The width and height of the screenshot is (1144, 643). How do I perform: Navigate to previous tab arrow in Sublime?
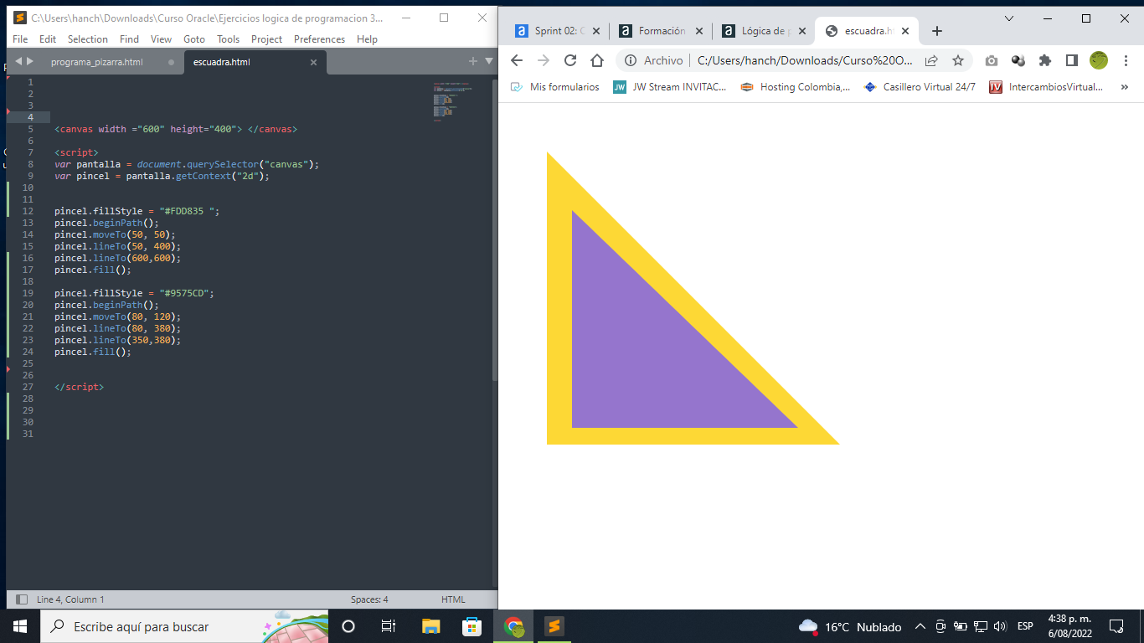click(x=18, y=61)
